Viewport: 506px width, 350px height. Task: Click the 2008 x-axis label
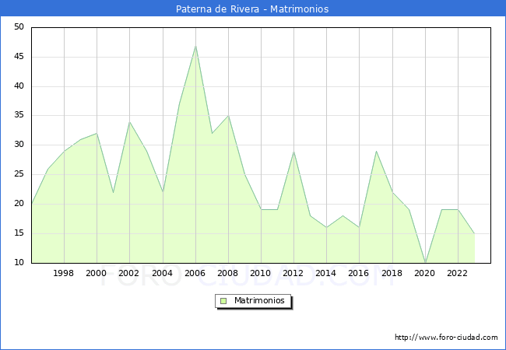point(228,274)
